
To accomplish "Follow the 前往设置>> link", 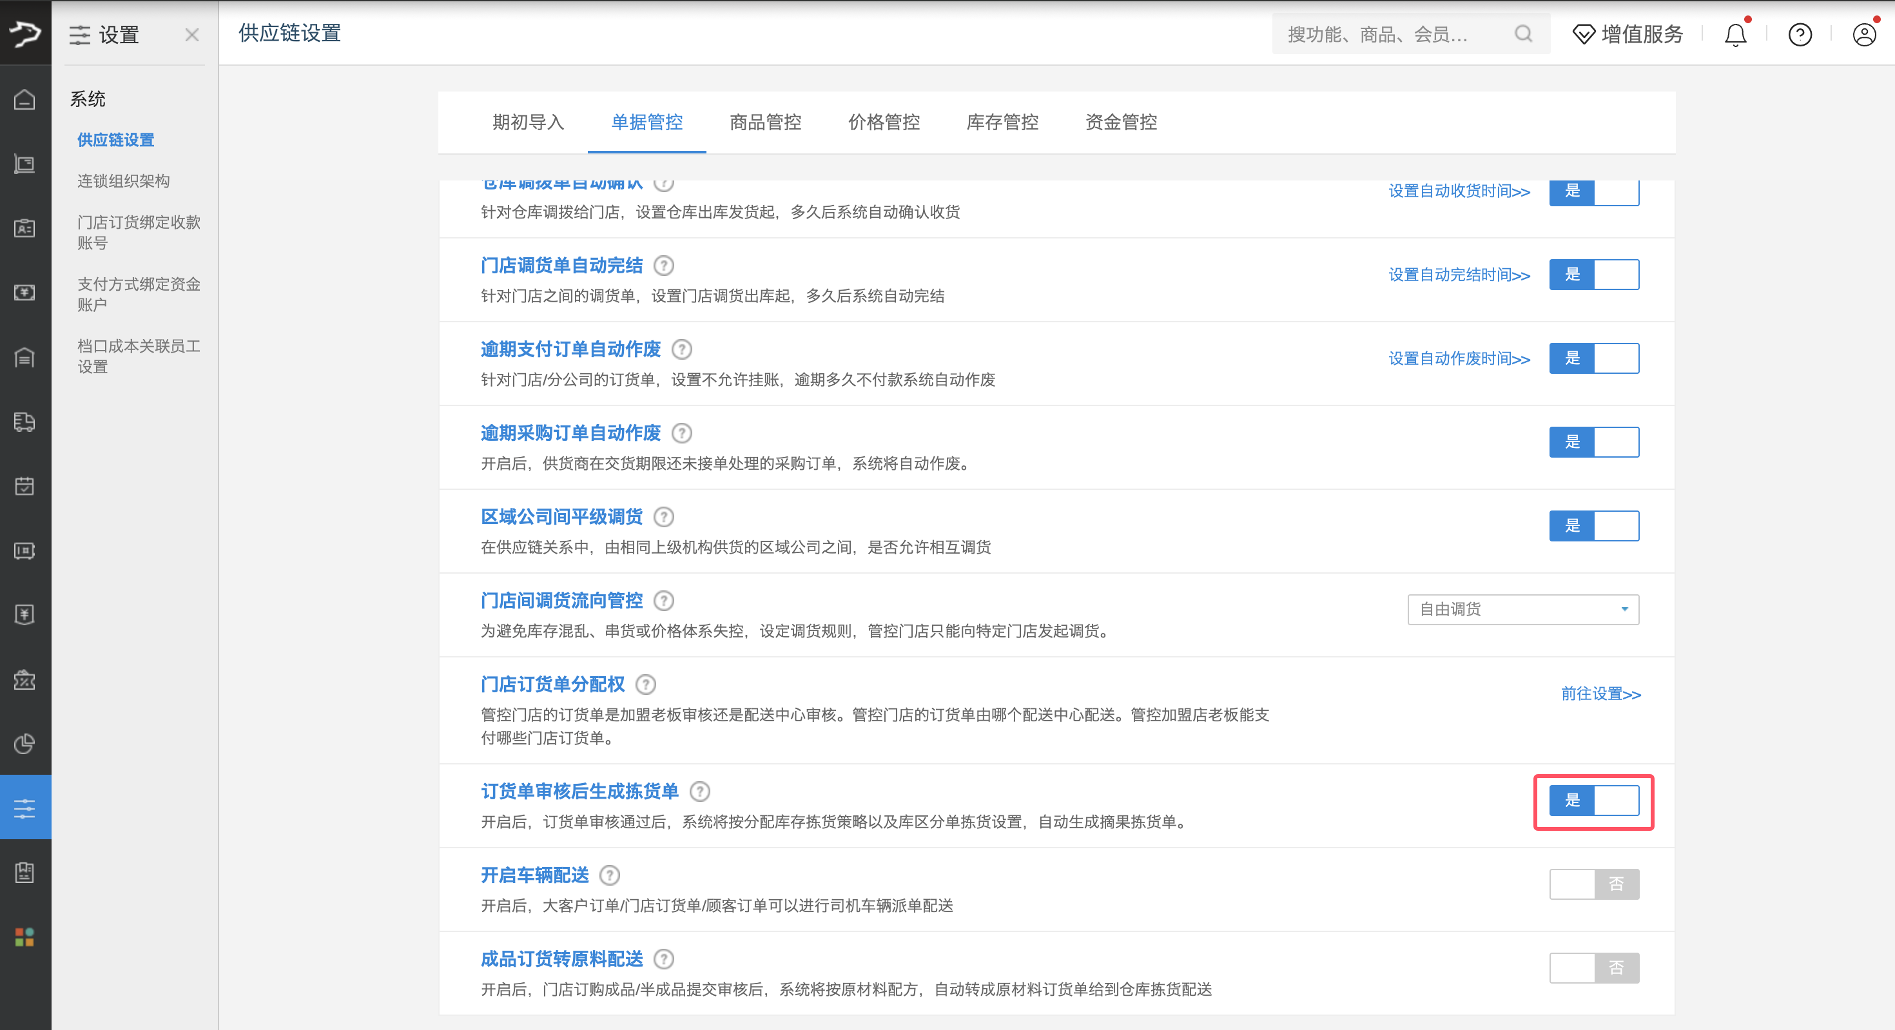I will click(x=1600, y=694).
